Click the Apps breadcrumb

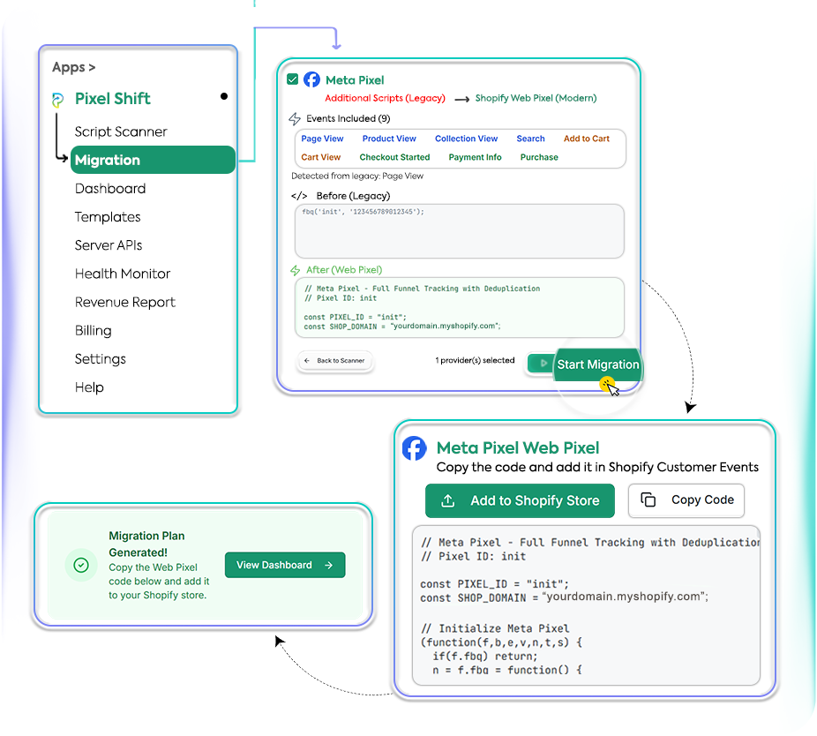coord(73,67)
